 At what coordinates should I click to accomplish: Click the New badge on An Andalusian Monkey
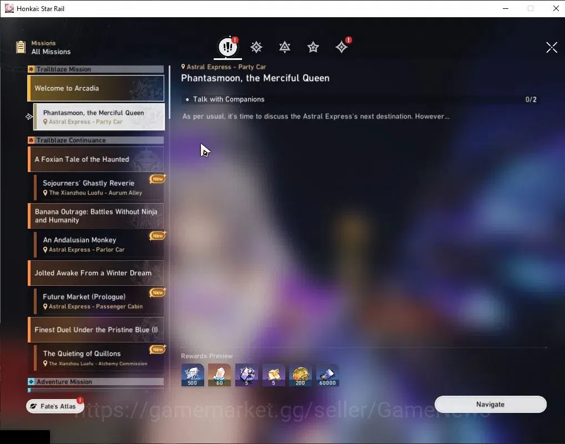click(x=158, y=236)
